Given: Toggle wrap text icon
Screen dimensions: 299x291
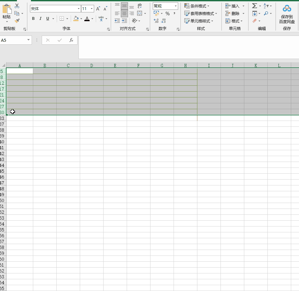Looking at the screenshot, I should point(140,6).
